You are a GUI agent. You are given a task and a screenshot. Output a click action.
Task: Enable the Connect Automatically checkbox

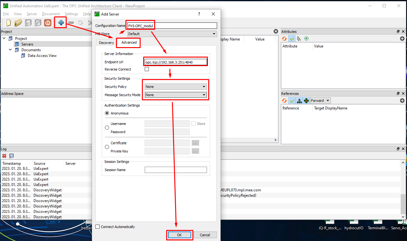click(x=97, y=227)
